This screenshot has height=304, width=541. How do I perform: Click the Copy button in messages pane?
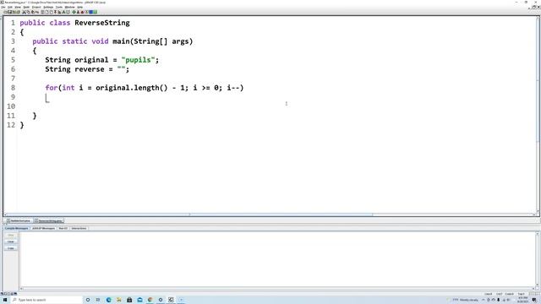pyautogui.click(x=11, y=248)
